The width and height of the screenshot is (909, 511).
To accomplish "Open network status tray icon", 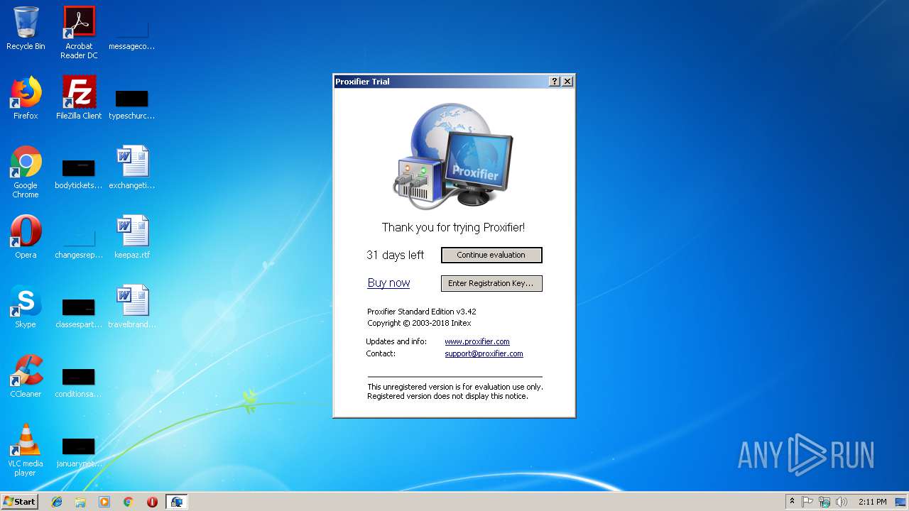I will [824, 502].
